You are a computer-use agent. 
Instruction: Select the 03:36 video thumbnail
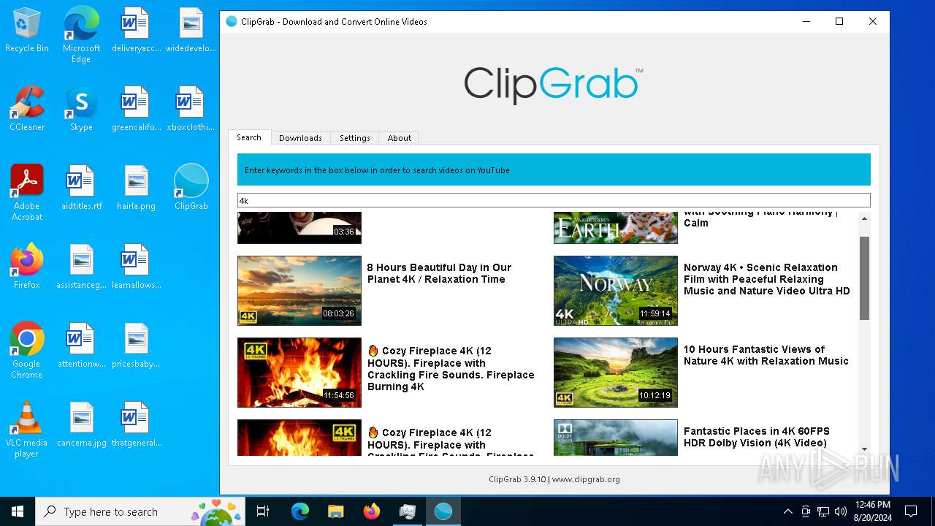point(299,228)
